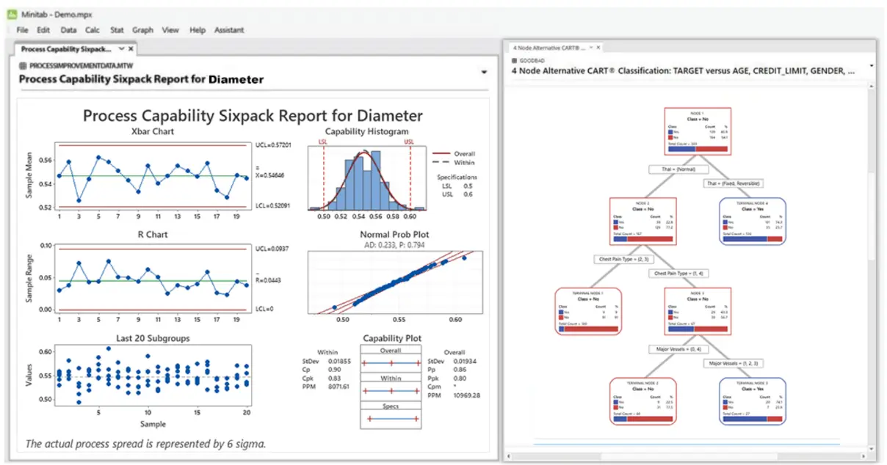
Task: Click the PROCESSIMPROVEMENTDATA.MTW worksheet icon
Action: (x=23, y=65)
